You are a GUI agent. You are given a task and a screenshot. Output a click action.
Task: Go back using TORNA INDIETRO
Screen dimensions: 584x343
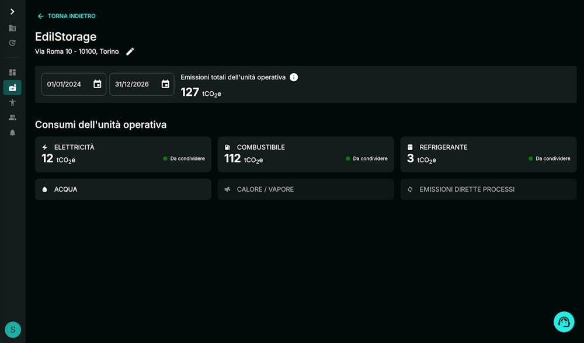65,16
